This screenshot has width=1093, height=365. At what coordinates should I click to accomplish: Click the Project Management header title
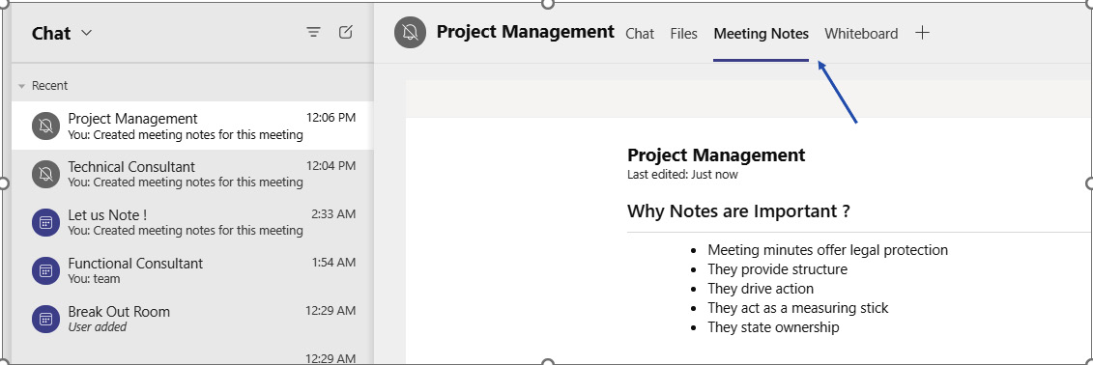coord(526,32)
